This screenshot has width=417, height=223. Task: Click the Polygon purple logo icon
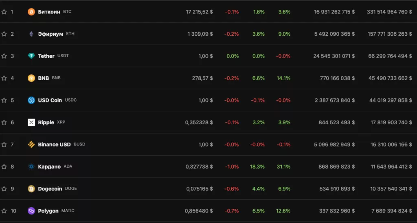pos(31,211)
